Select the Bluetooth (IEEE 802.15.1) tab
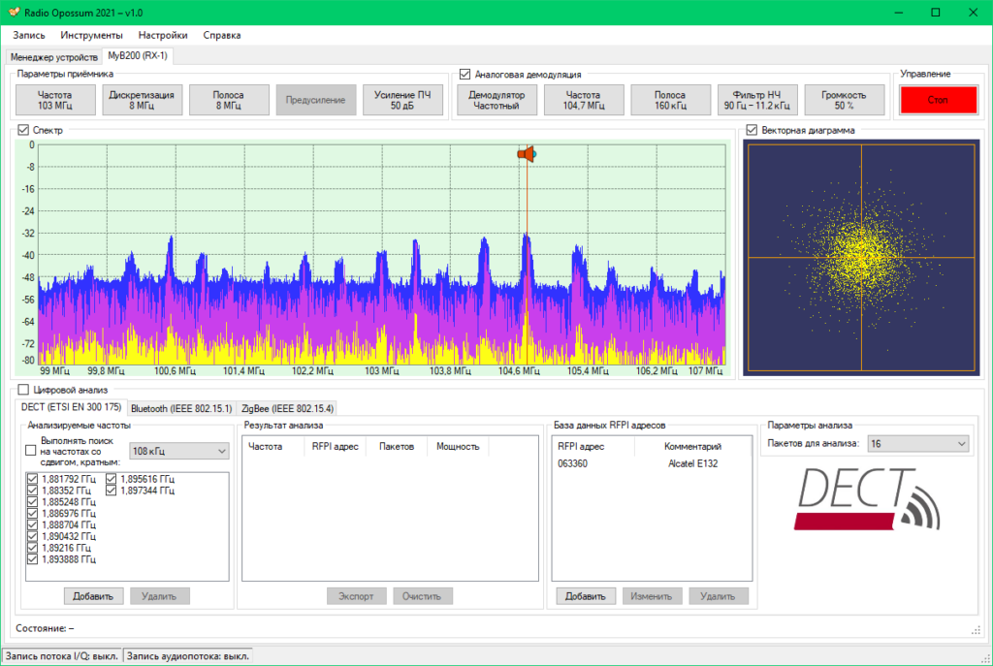Image resolution: width=993 pixels, height=666 pixels. 181,408
